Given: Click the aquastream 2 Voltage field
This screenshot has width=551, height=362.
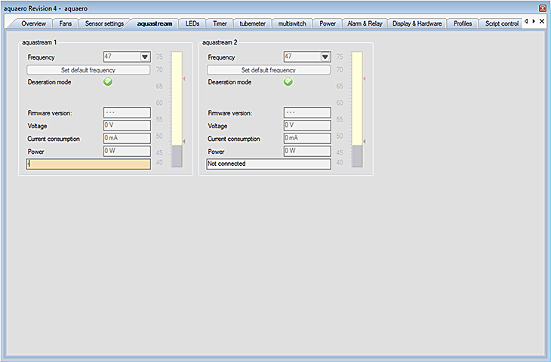Looking at the screenshot, I should (x=306, y=126).
